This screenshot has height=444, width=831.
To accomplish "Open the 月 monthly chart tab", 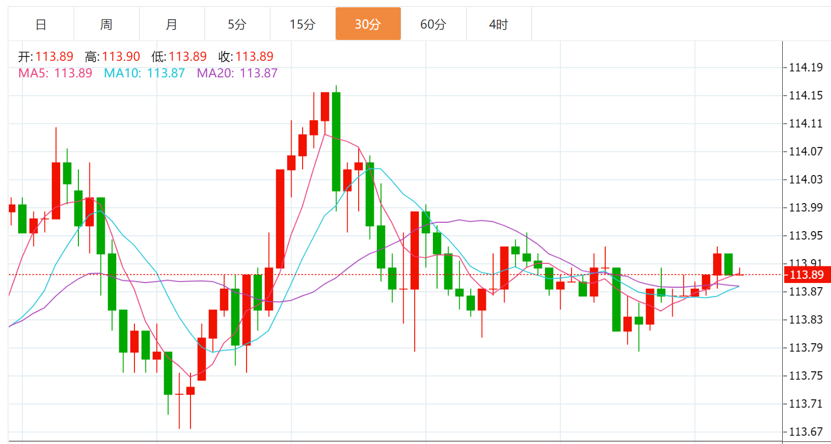I will pos(172,24).
